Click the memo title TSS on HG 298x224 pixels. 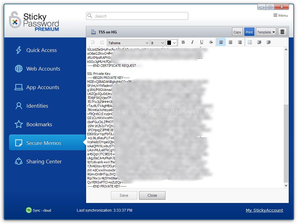click(x=107, y=32)
